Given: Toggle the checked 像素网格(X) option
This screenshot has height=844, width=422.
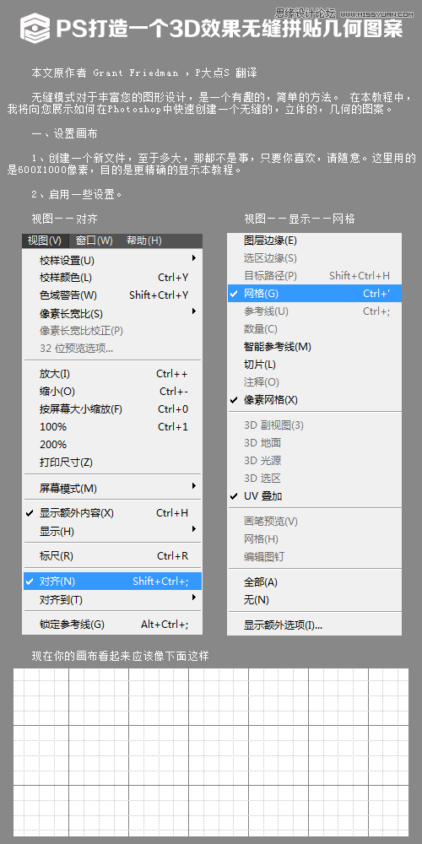Looking at the screenshot, I should click(x=314, y=400).
